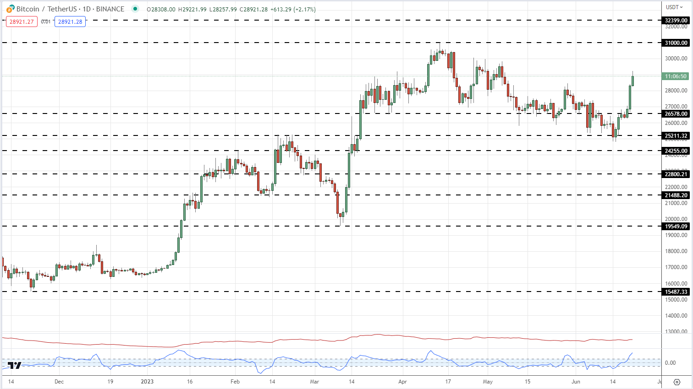Click the TradingView logo
693x389 pixels.
coord(15,365)
